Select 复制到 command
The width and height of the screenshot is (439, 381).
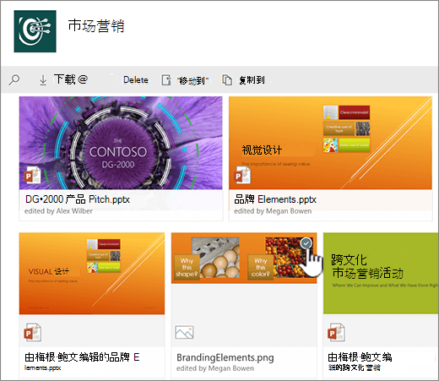tap(252, 80)
